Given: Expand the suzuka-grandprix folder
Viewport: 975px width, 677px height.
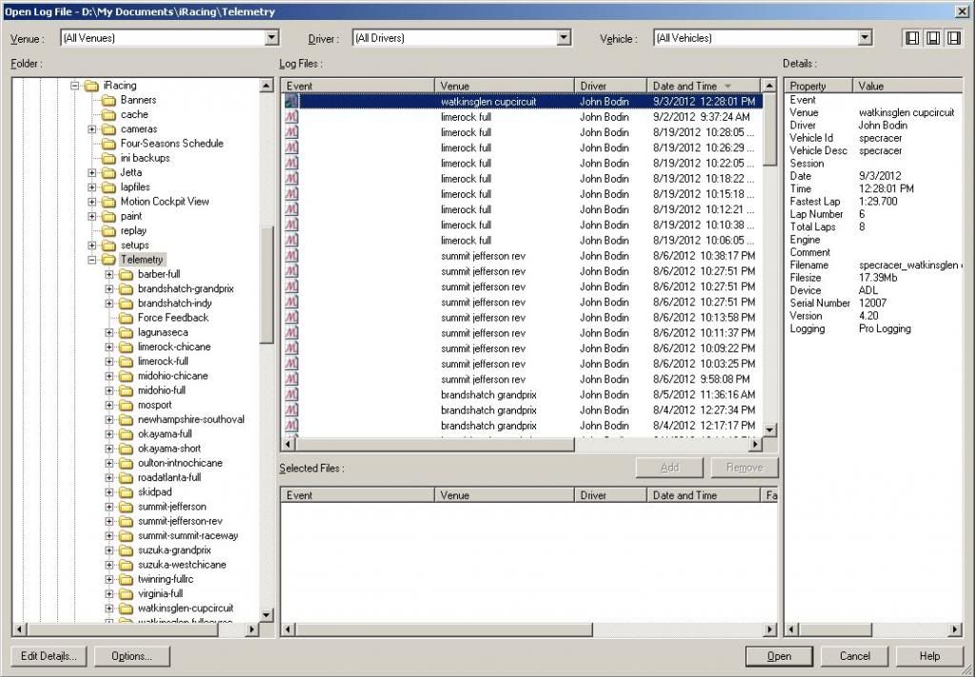Looking at the screenshot, I should pyautogui.click(x=109, y=549).
